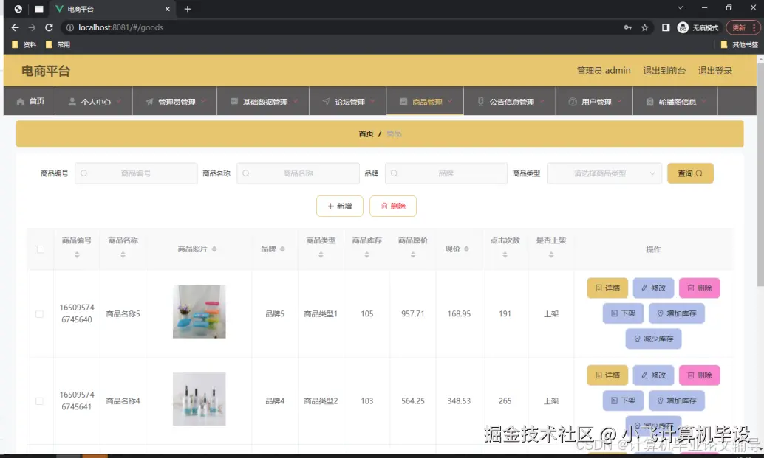Click the browser refresh icon in the toolbar
764x458 pixels.
pos(49,27)
